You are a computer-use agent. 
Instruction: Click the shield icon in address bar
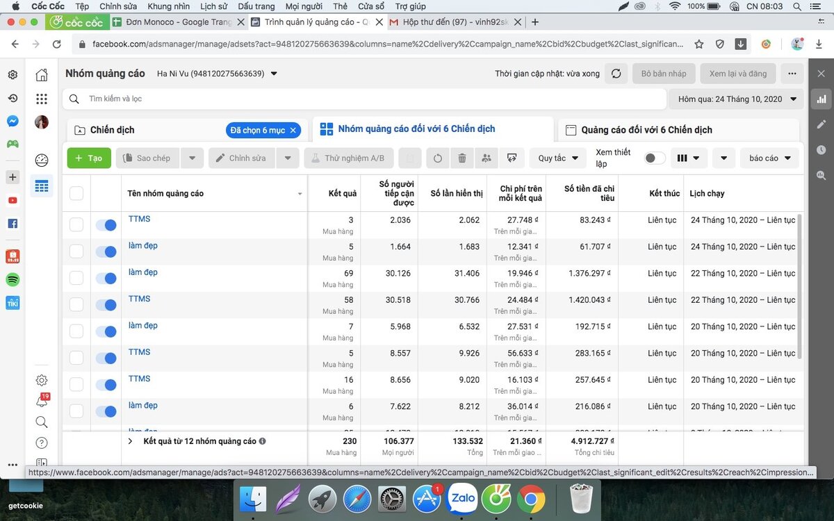(720, 44)
